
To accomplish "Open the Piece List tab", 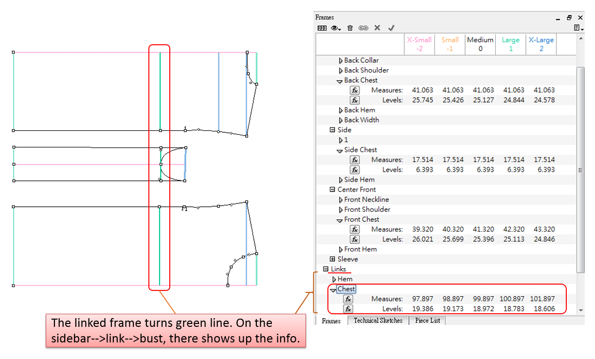I will [428, 321].
